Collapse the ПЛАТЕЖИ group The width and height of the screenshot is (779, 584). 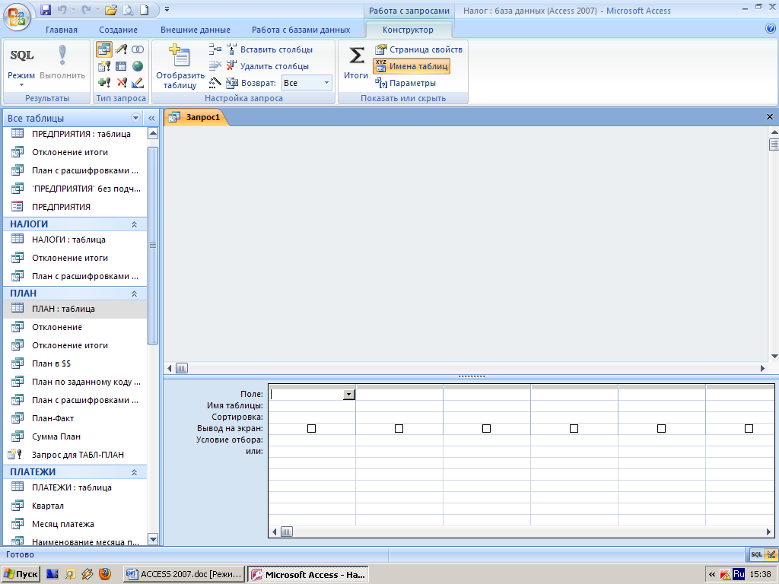[x=134, y=472]
